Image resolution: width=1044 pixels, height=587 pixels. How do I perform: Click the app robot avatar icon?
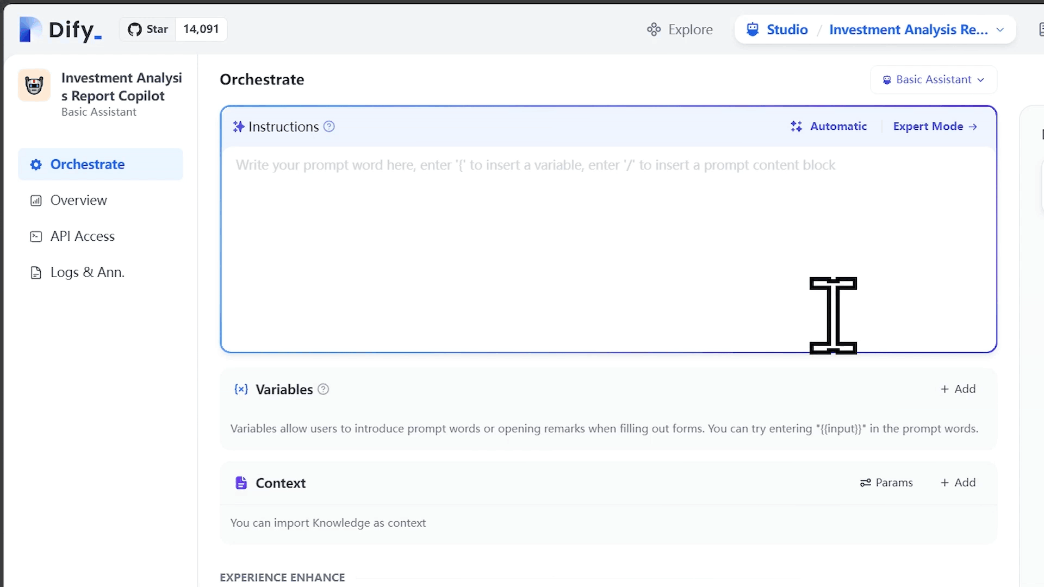pyautogui.click(x=34, y=85)
